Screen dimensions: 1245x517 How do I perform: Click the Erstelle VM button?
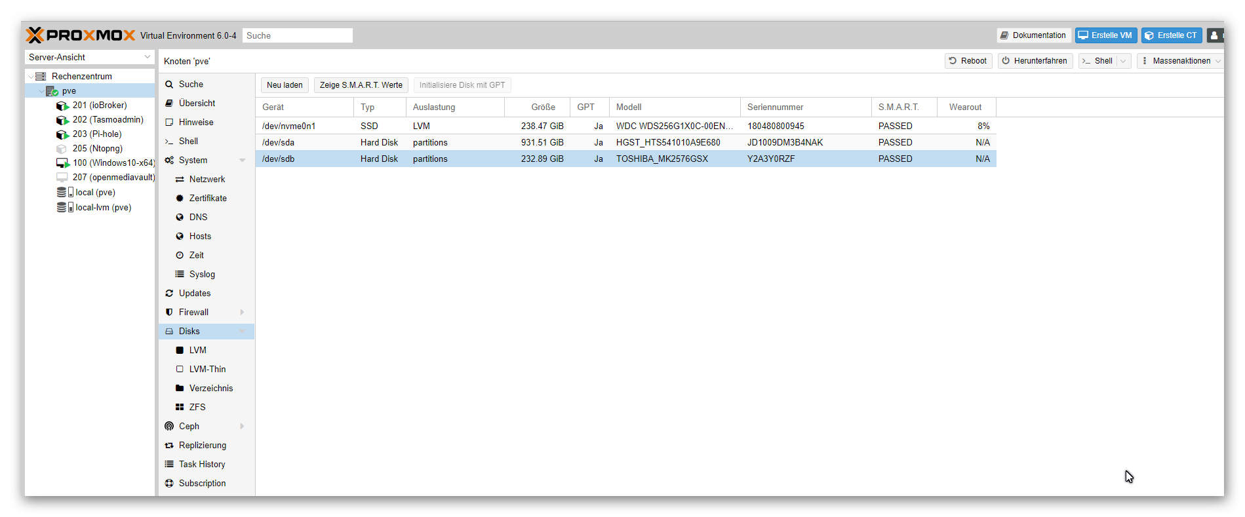[x=1106, y=35]
